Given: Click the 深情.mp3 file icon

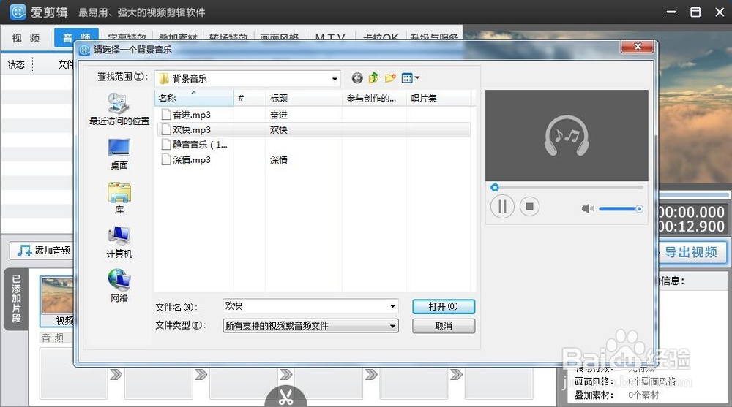Looking at the screenshot, I should 165,160.
